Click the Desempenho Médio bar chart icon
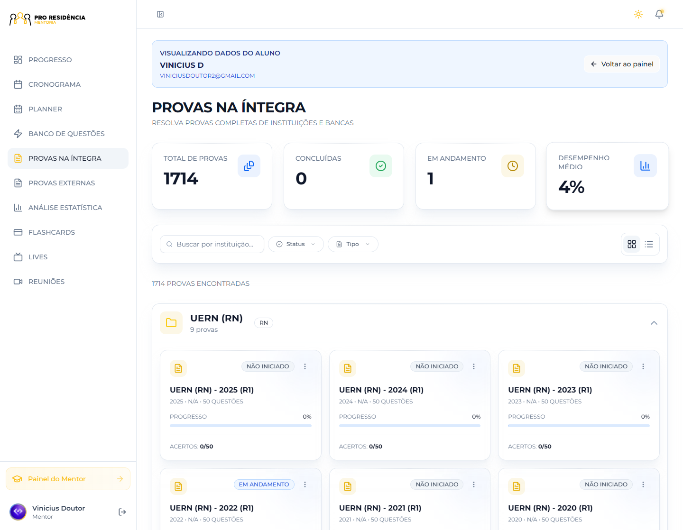 [645, 165]
